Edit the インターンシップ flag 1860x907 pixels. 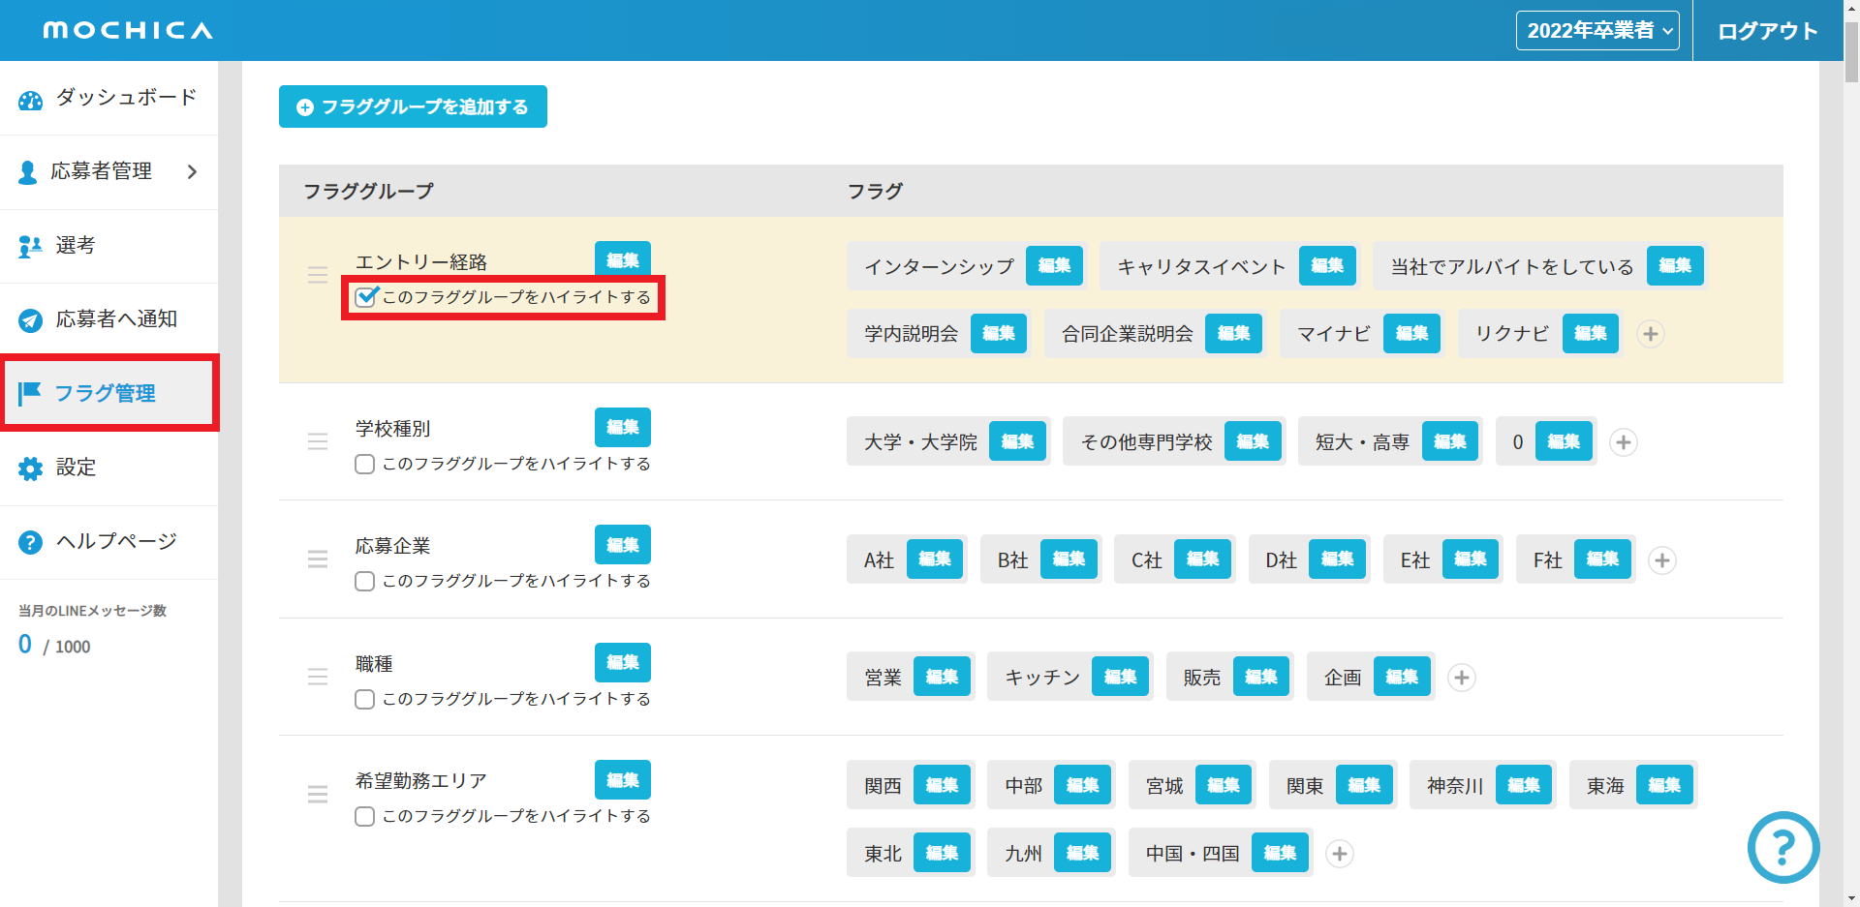[x=1054, y=266]
